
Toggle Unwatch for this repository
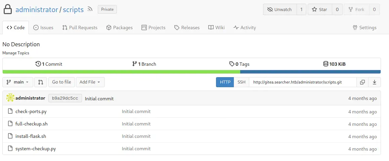(280, 9)
